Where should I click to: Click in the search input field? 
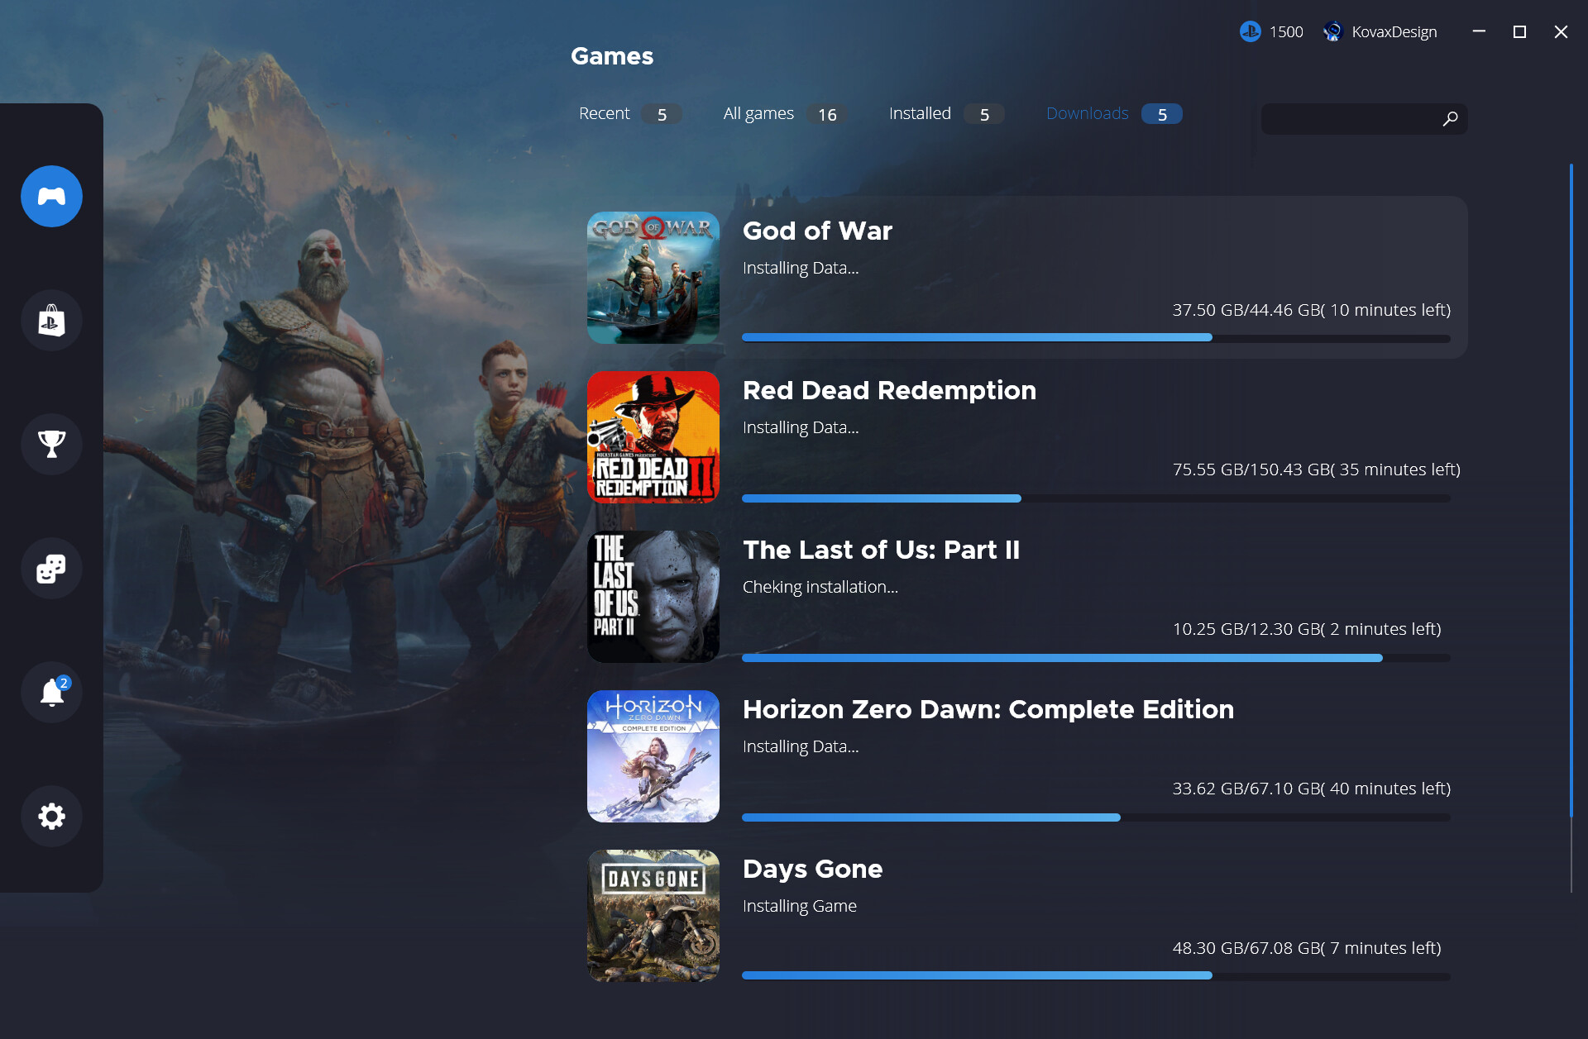coord(1348,119)
